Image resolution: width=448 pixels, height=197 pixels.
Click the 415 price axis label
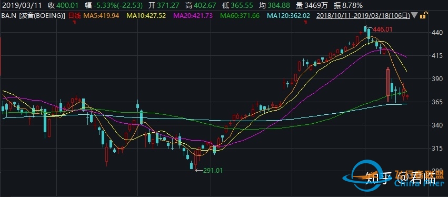tap(437, 56)
